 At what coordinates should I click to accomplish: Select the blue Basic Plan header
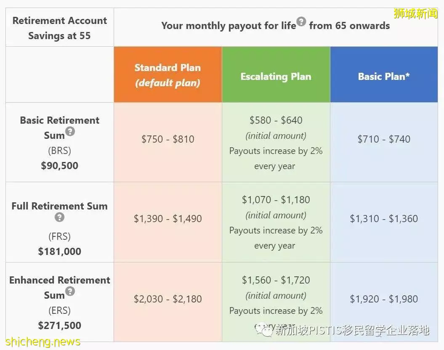point(384,75)
